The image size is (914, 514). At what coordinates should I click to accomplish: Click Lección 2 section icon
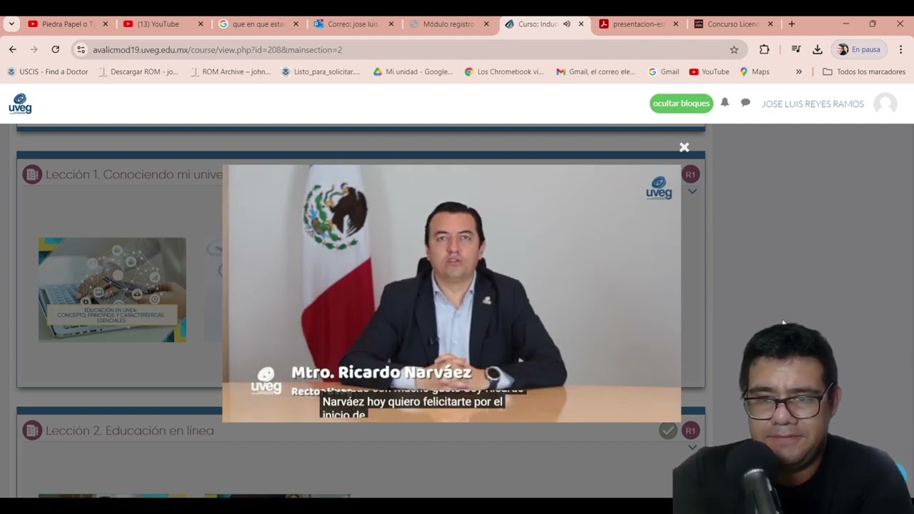[x=32, y=430]
